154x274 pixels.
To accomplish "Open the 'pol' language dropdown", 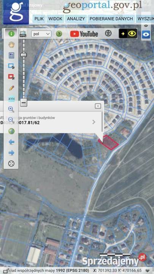I will pos(41,34).
